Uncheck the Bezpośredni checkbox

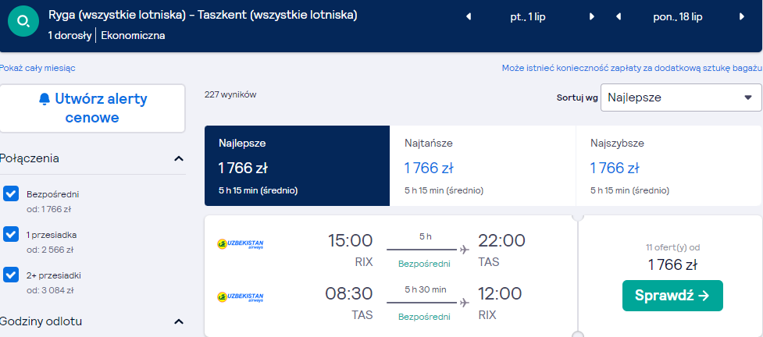point(11,193)
